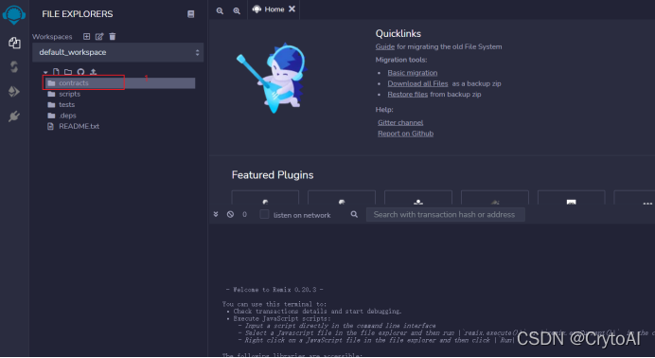
Task: Click the Remix hedgehog mascot image
Action: [272, 78]
